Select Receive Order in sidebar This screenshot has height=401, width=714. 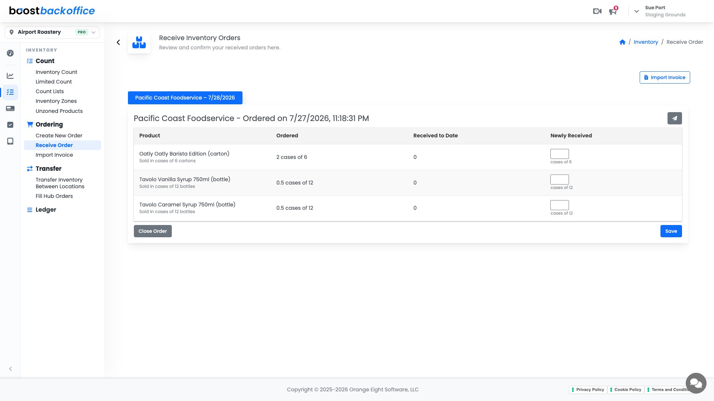point(62,145)
